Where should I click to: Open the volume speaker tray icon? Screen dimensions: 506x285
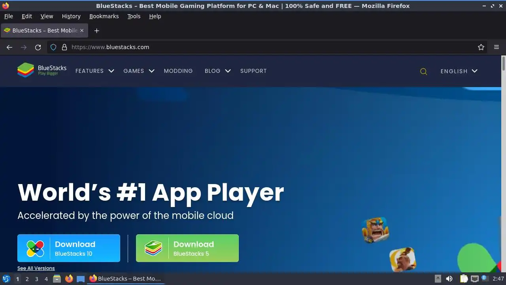449,279
